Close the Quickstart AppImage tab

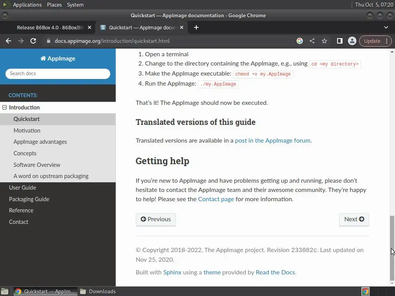pos(182,27)
